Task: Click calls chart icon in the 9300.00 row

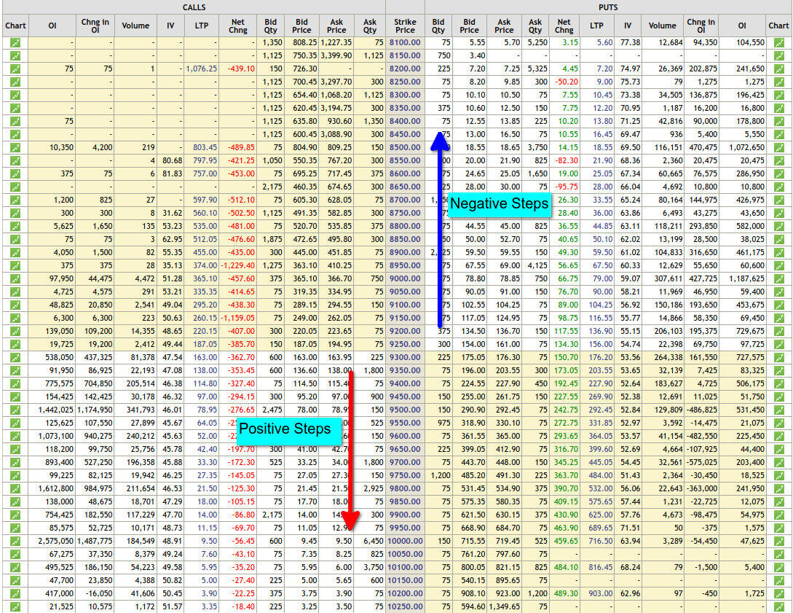Action: click(x=15, y=357)
